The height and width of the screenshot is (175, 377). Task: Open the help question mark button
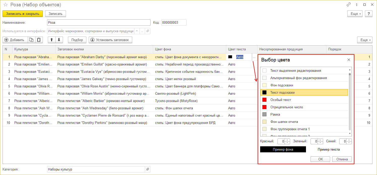pos(368,14)
